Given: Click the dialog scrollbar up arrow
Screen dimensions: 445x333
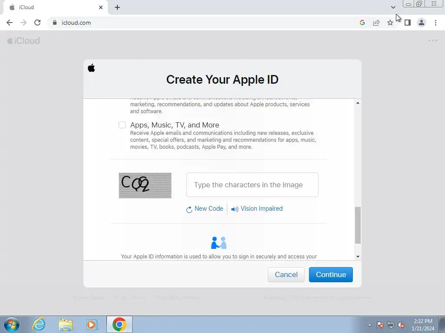Looking at the screenshot, I should point(358,103).
